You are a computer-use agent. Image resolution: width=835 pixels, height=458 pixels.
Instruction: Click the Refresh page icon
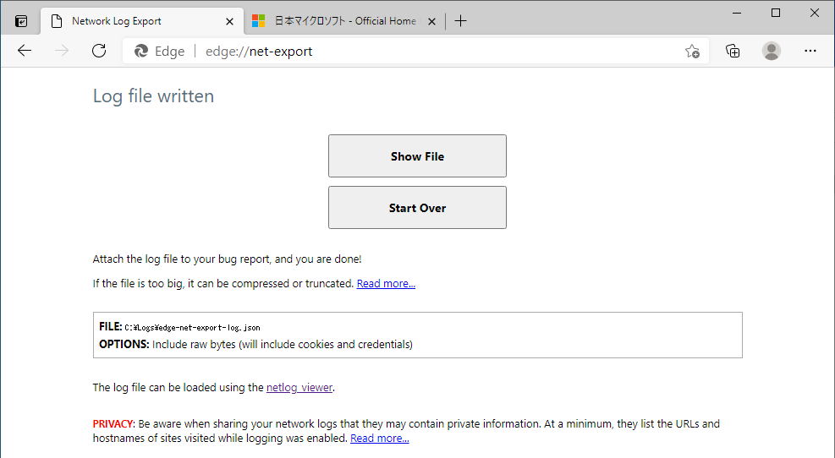99,51
